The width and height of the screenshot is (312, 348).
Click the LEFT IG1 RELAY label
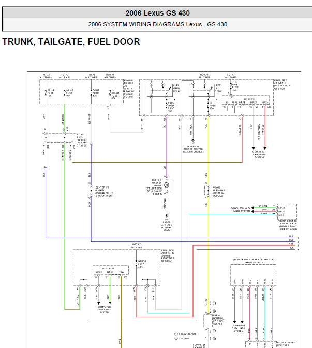[218, 88]
